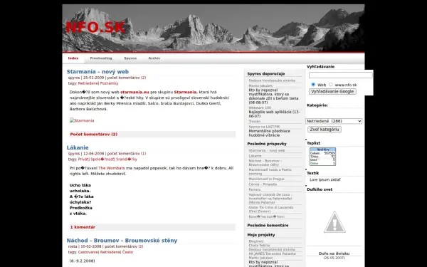
Task: Open the Starmania – nový web post title
Action: pyautogui.click(x=97, y=72)
